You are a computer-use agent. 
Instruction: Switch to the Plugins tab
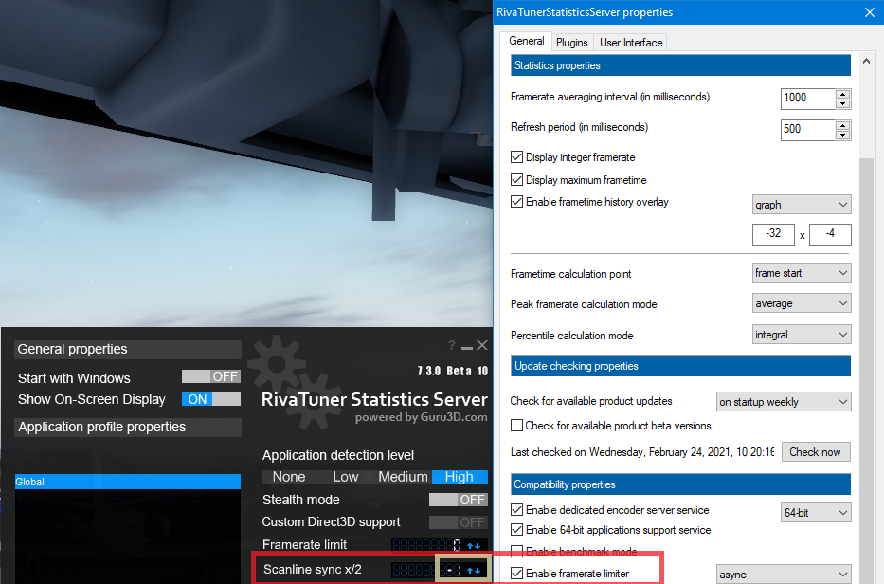(x=571, y=43)
